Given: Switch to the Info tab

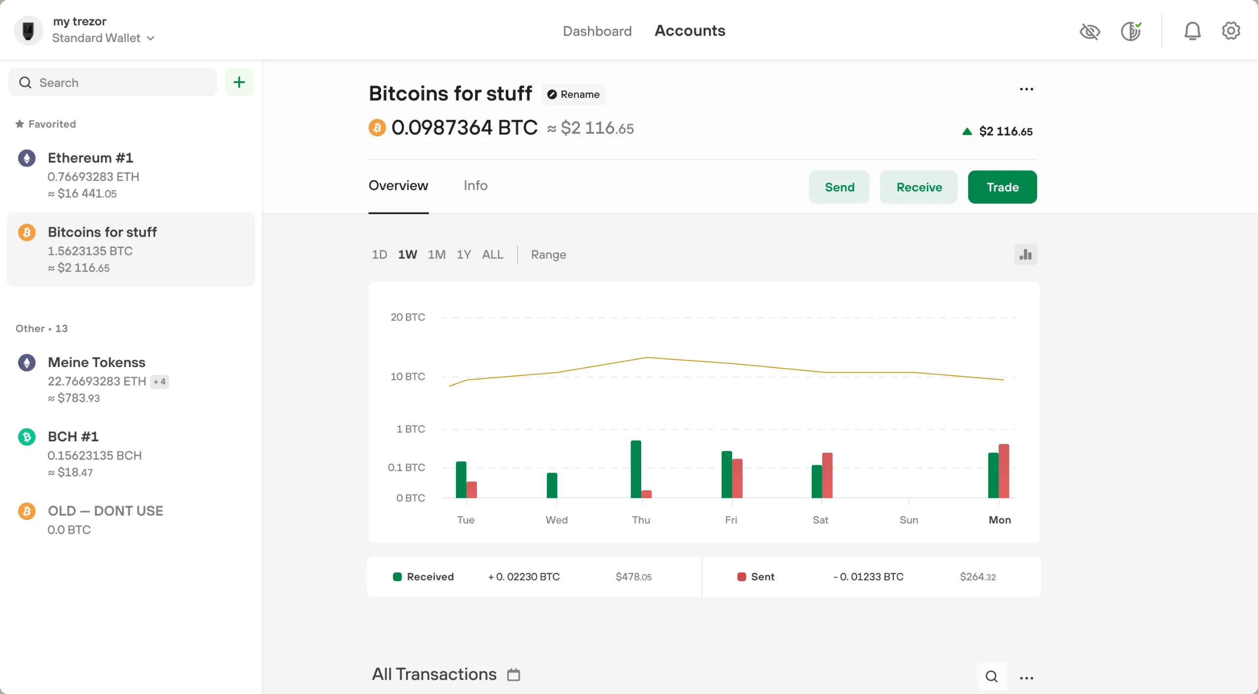Looking at the screenshot, I should point(475,185).
